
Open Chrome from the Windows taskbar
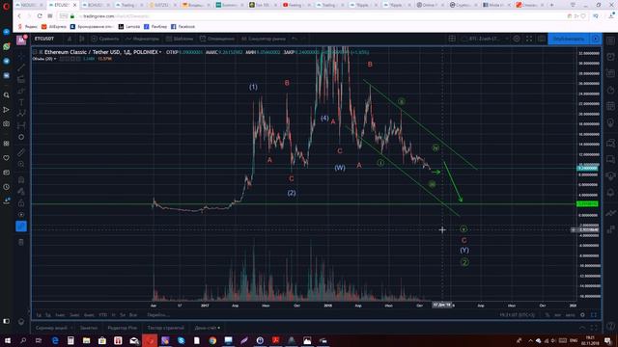(212, 340)
